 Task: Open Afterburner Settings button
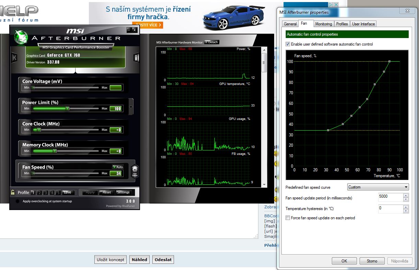point(123,193)
